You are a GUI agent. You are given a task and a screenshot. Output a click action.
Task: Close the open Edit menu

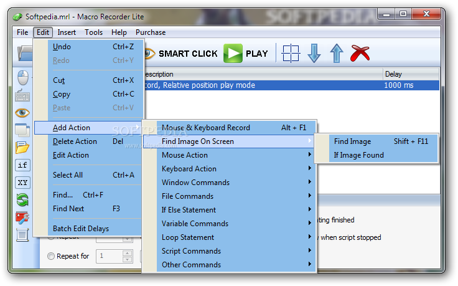(43, 32)
